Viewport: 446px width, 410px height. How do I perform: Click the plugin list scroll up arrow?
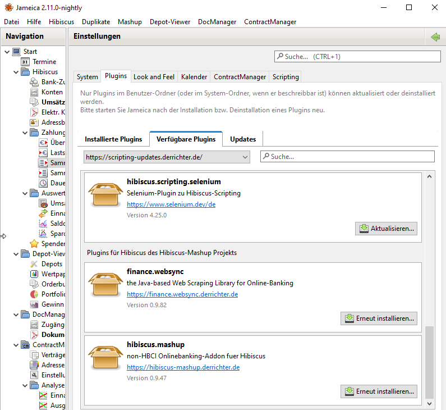pos(429,176)
